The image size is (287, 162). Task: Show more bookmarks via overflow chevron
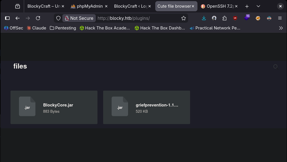281,28
